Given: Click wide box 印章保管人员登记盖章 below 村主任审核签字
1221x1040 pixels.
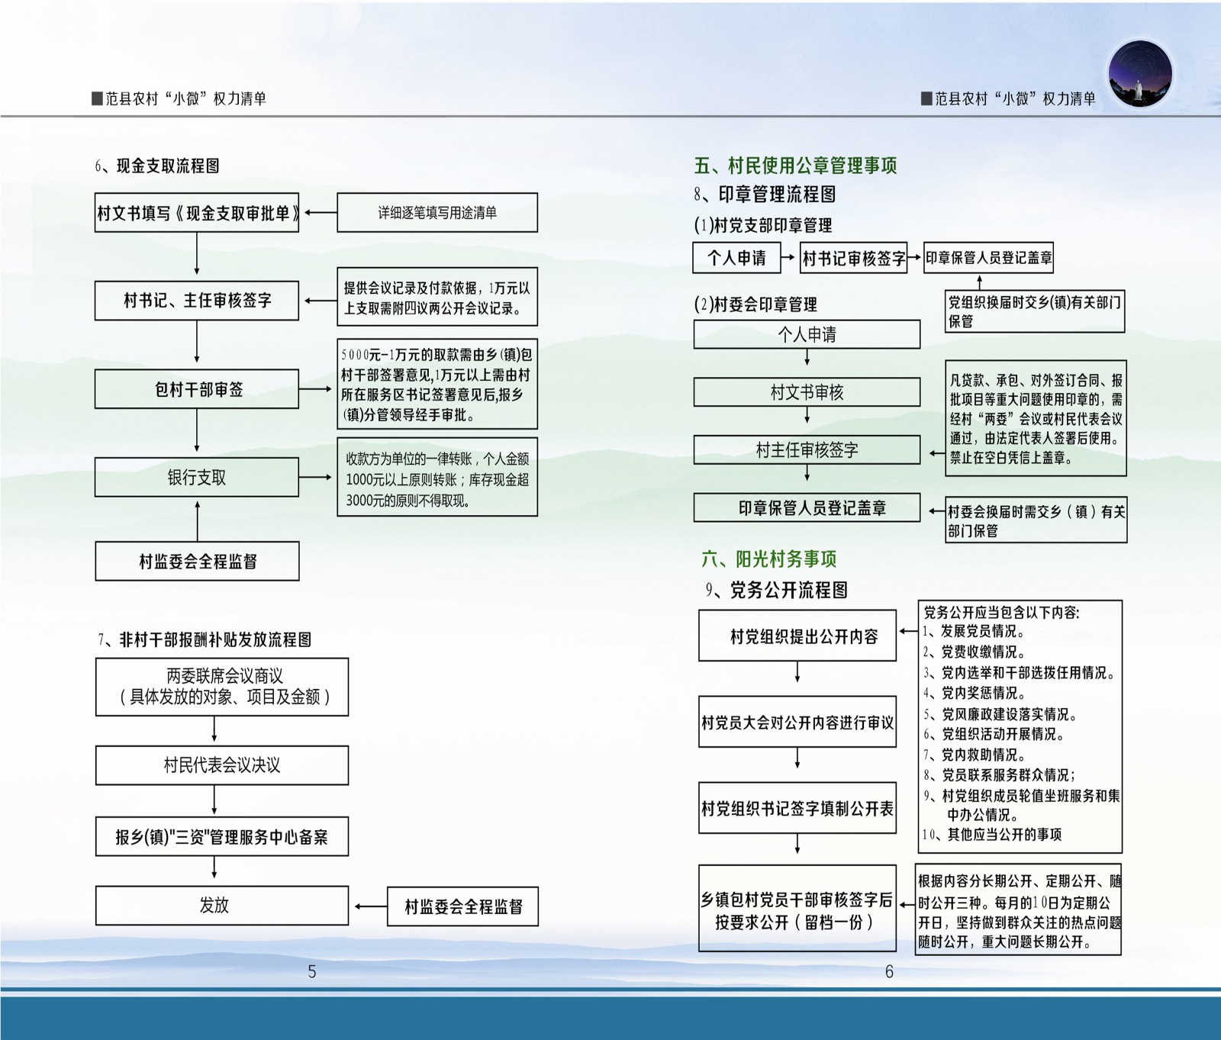Looking at the screenshot, I should point(807,508).
